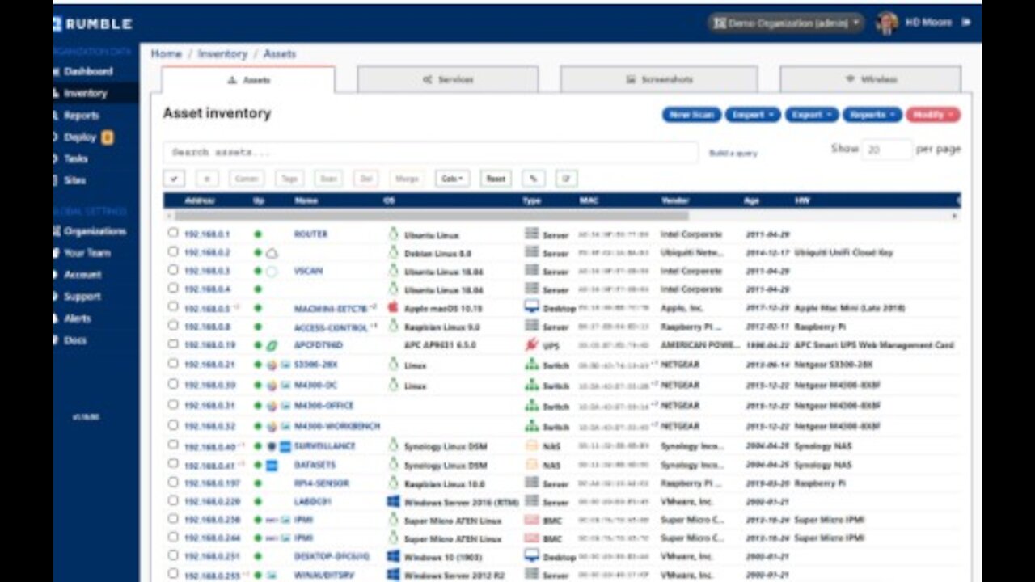Open the Reports dropdown button
Viewport: 1035px width, 582px height.
[872, 115]
